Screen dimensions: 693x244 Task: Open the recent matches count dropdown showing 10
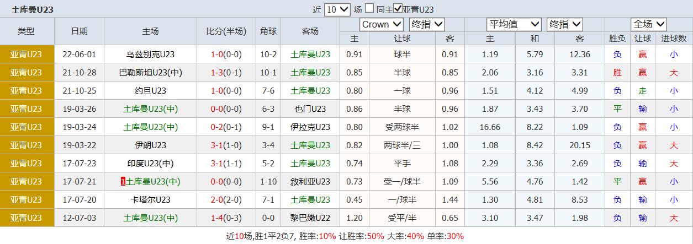(337, 9)
